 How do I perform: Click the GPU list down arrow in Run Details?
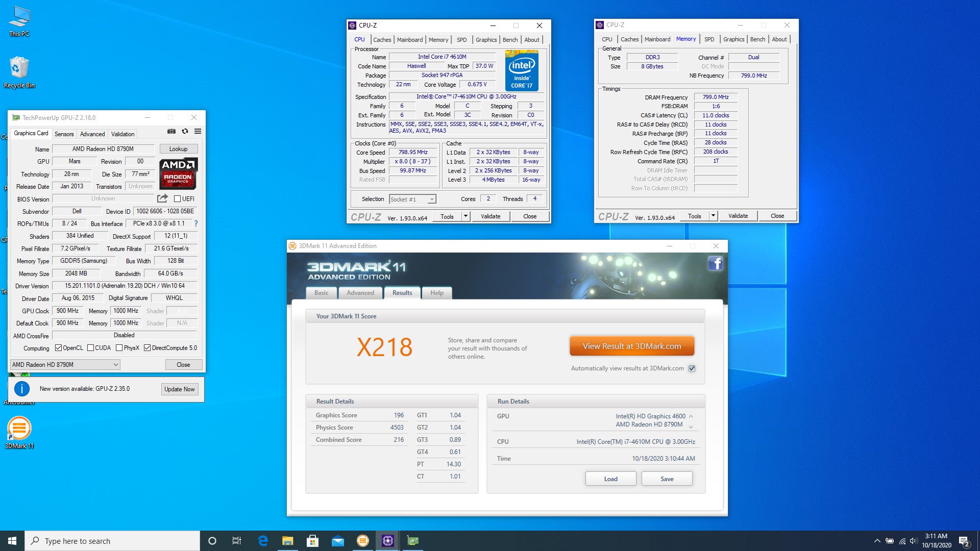691,427
